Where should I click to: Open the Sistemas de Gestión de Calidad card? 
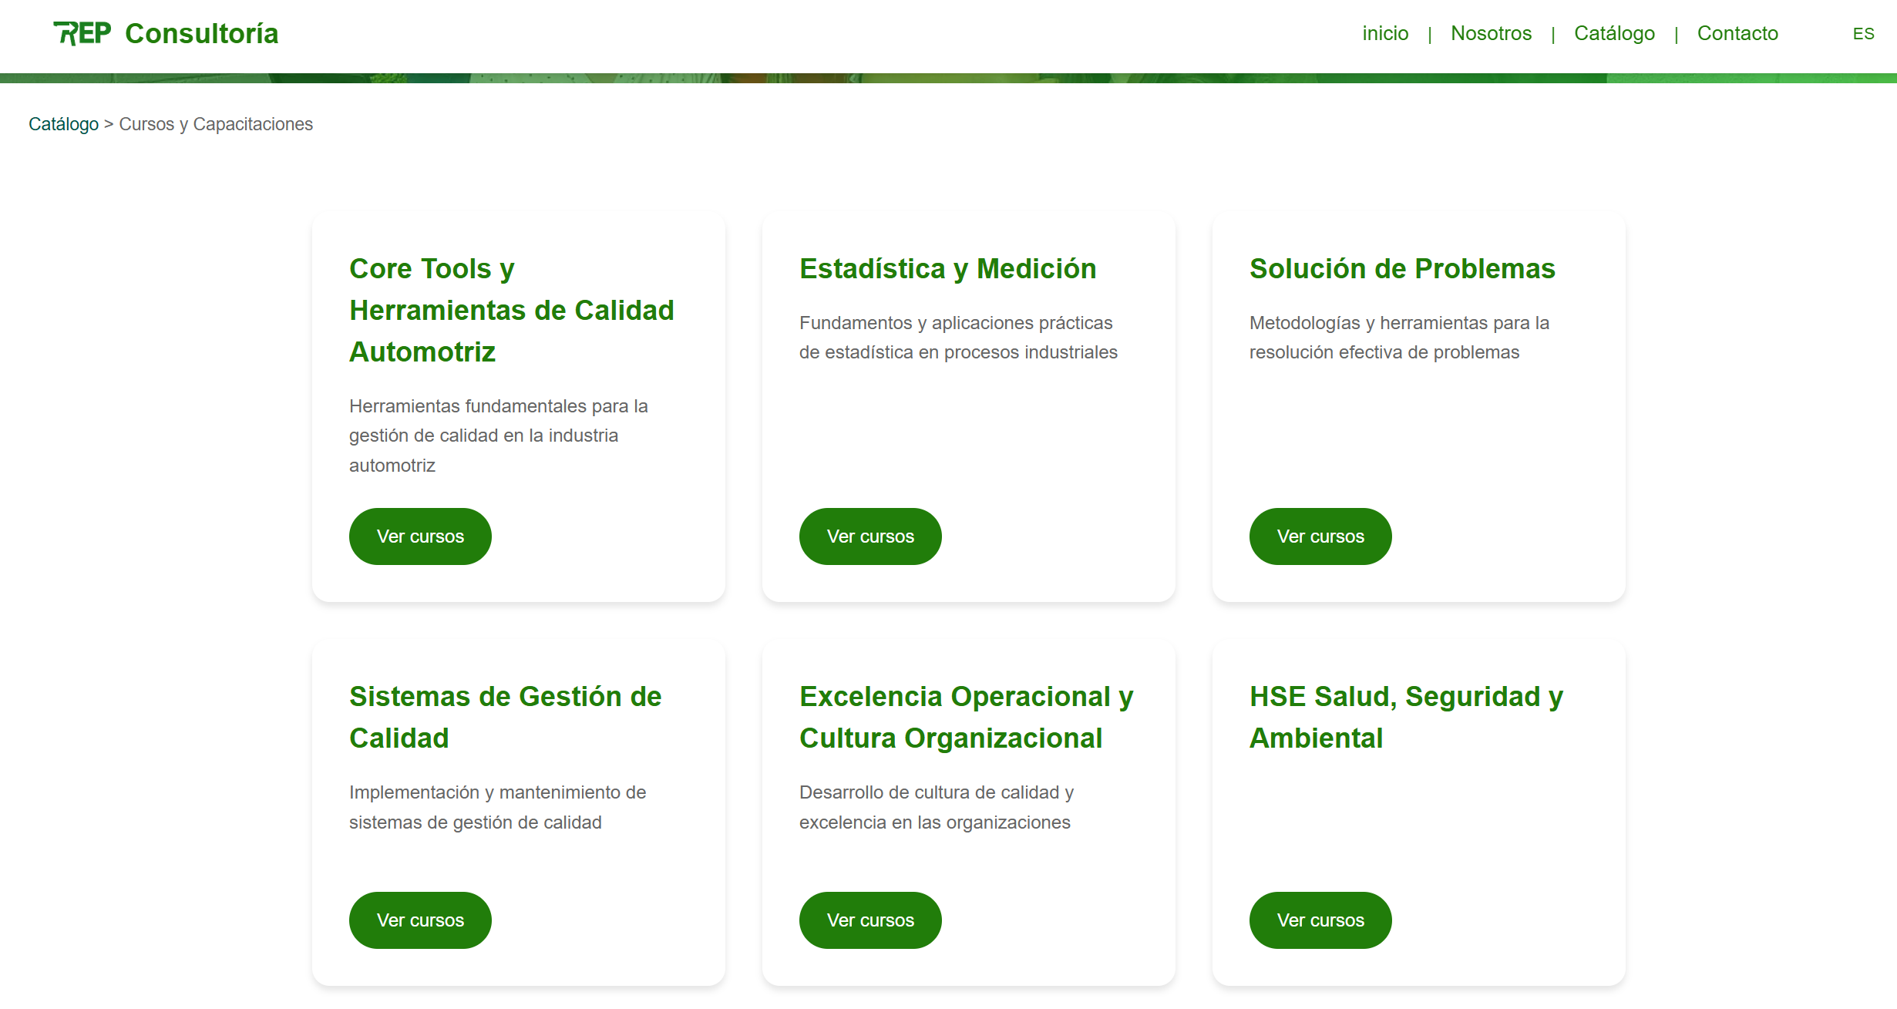pos(505,717)
